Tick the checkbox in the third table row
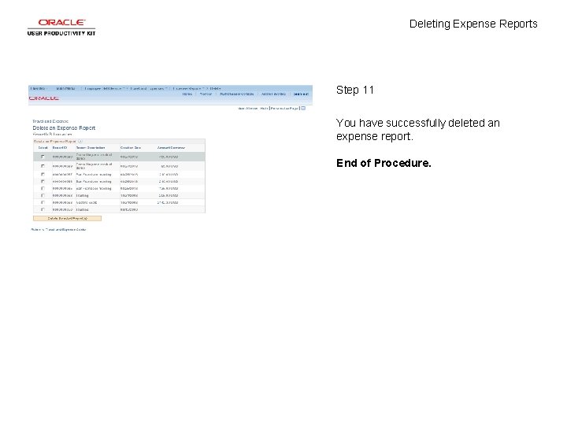567x425 pixels. click(43, 174)
